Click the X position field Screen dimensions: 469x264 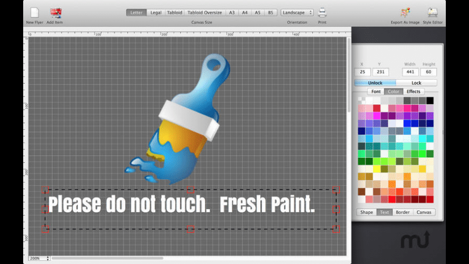coord(362,72)
